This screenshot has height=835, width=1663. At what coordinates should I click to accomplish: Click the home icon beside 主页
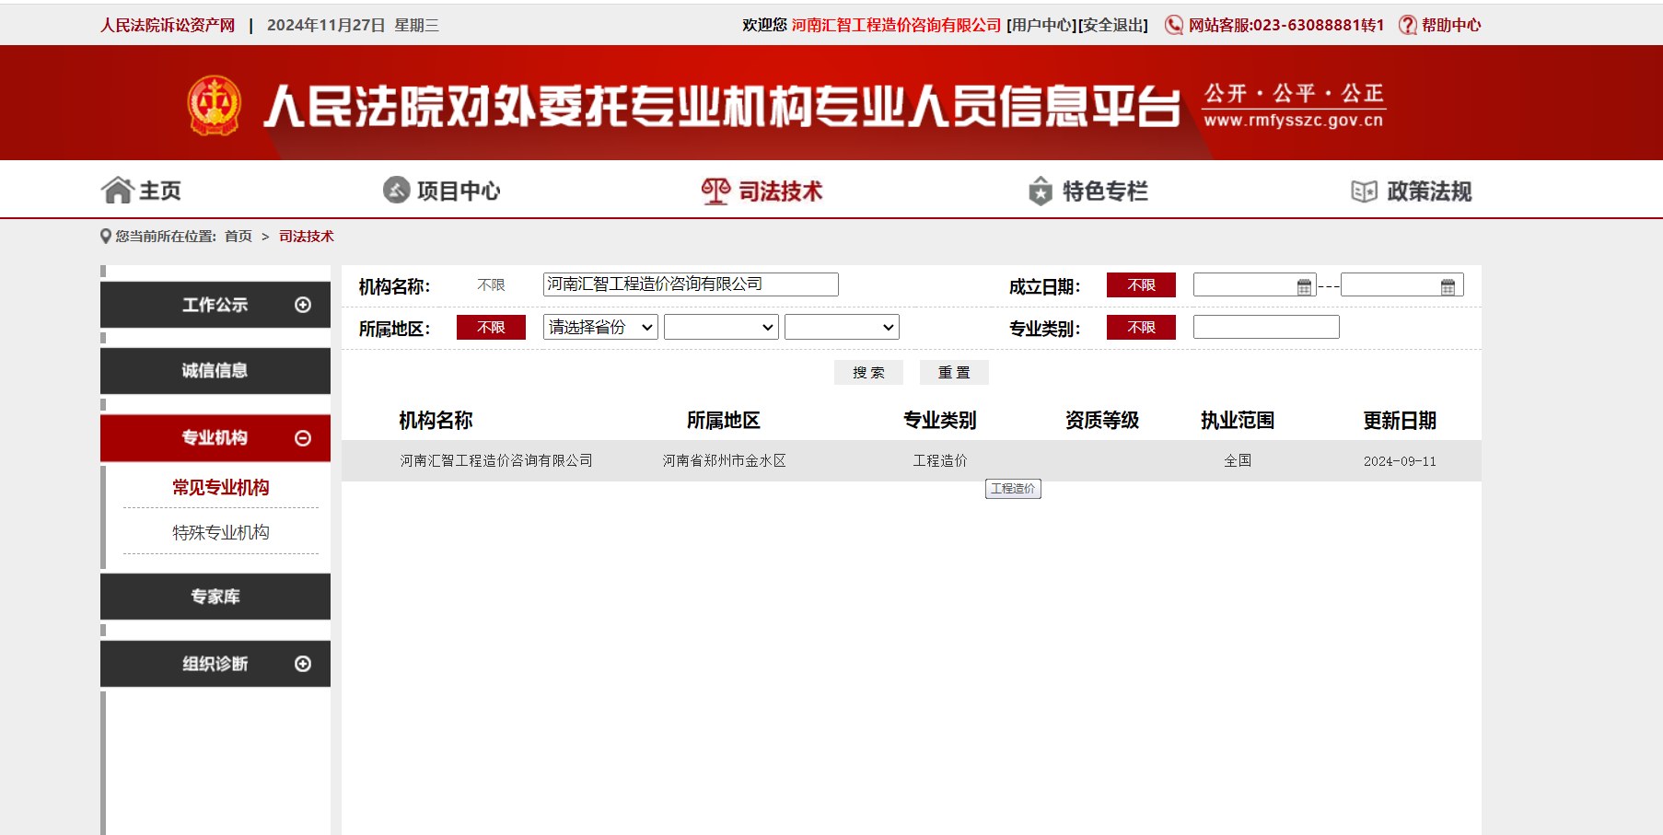pos(118,191)
